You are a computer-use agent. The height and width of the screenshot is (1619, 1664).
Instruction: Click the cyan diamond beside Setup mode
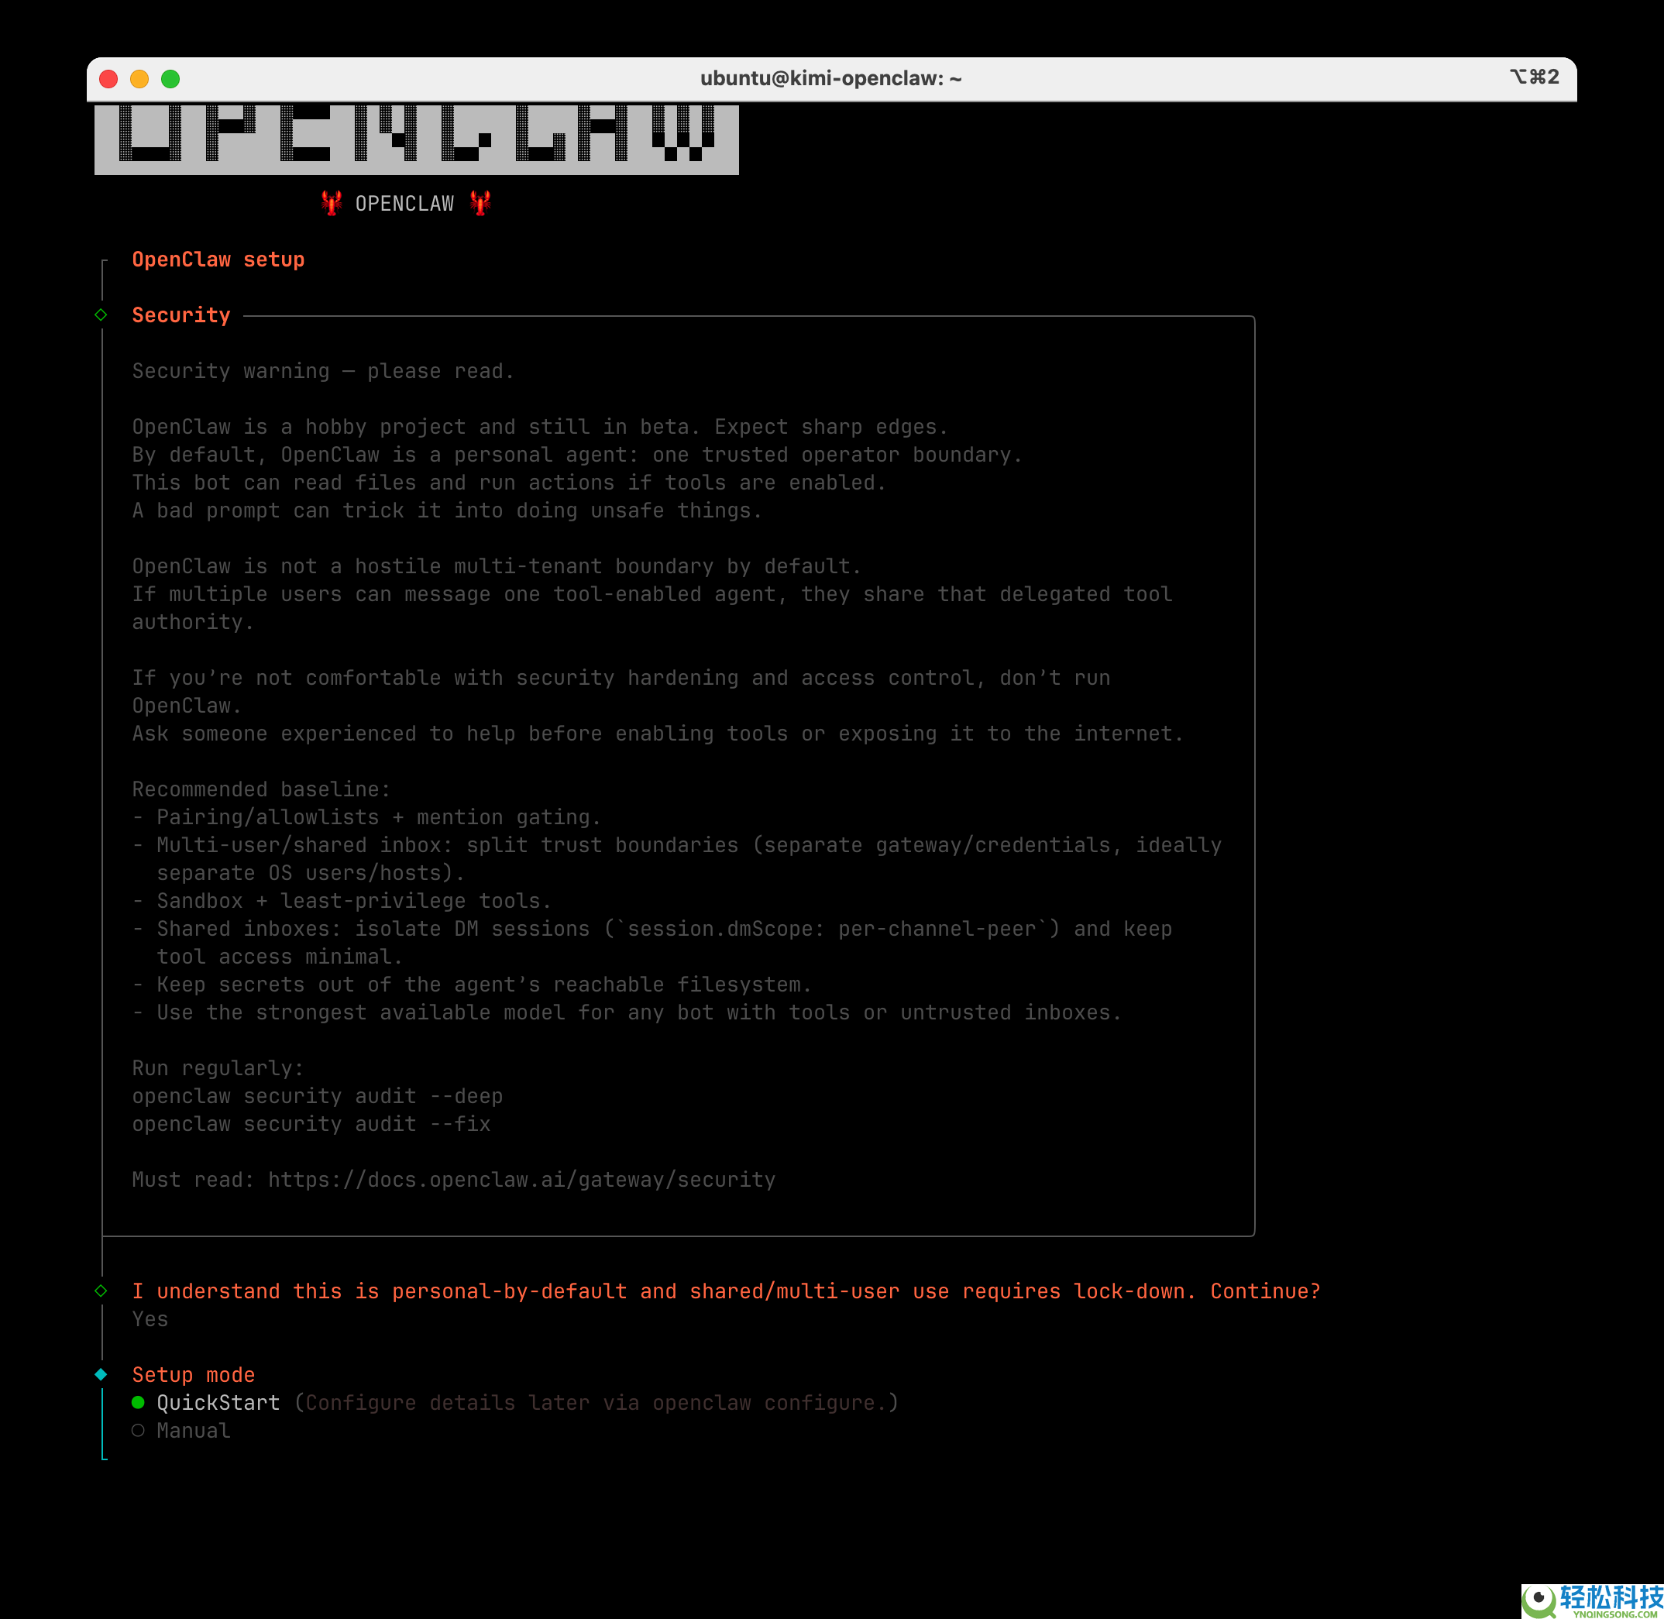coord(101,1374)
